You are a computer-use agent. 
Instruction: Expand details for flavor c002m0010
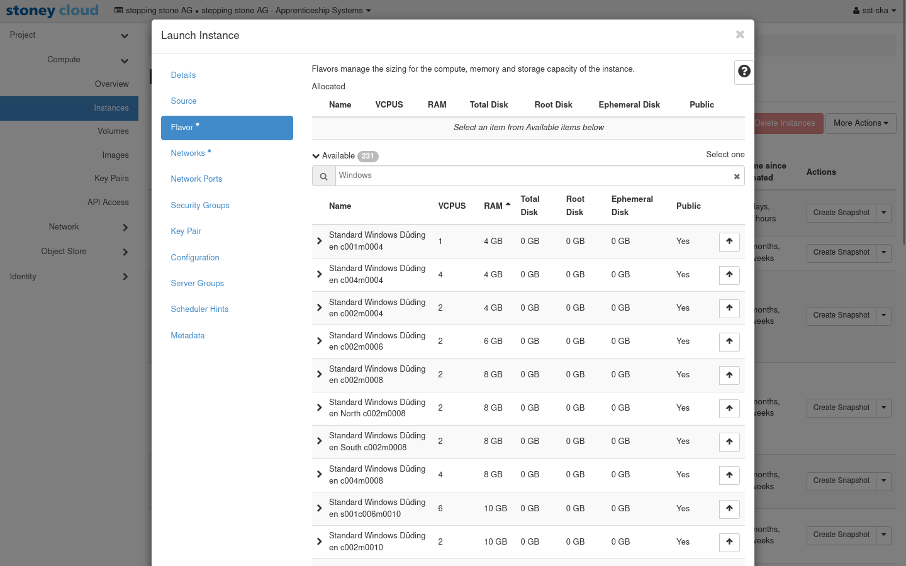pyautogui.click(x=320, y=541)
